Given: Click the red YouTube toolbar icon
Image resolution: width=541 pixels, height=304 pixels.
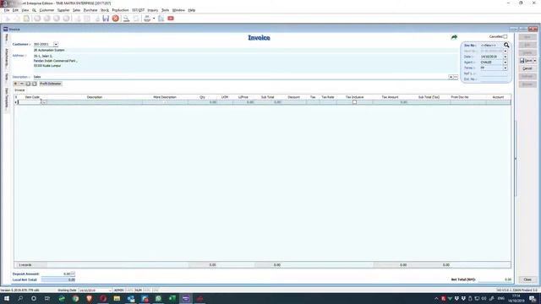Looking at the screenshot, I should [x=171, y=19].
